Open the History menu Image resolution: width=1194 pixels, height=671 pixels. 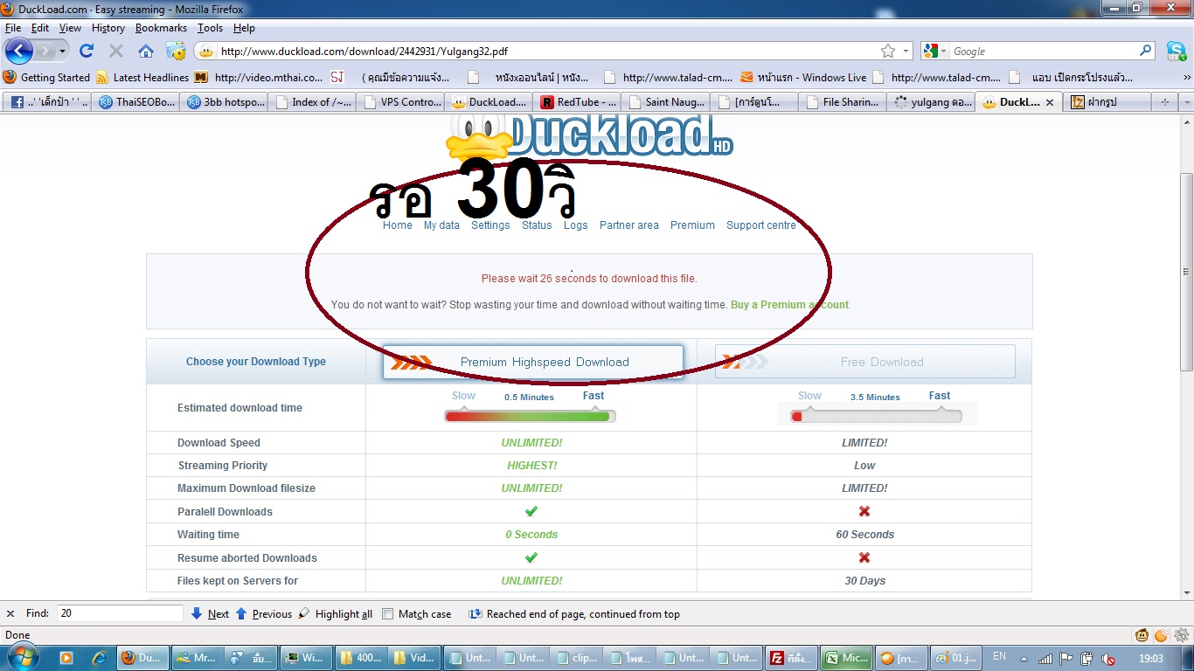(108, 28)
